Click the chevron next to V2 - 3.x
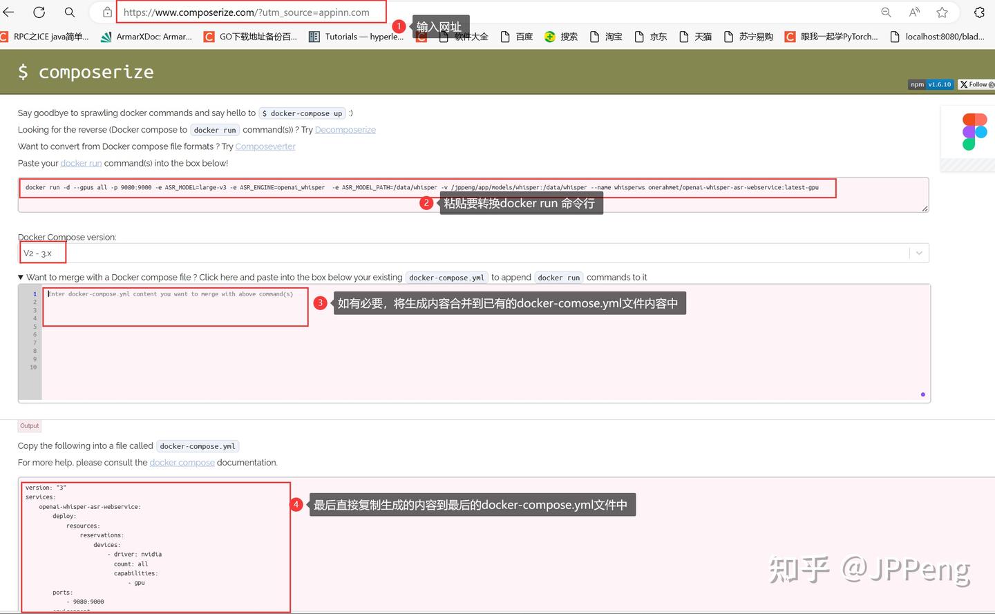Image resolution: width=995 pixels, height=614 pixels. (x=918, y=252)
